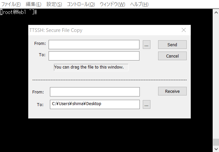Click the terminal scrollbar up arrow
Viewport: 219px width, 152px height.
click(x=216, y=13)
